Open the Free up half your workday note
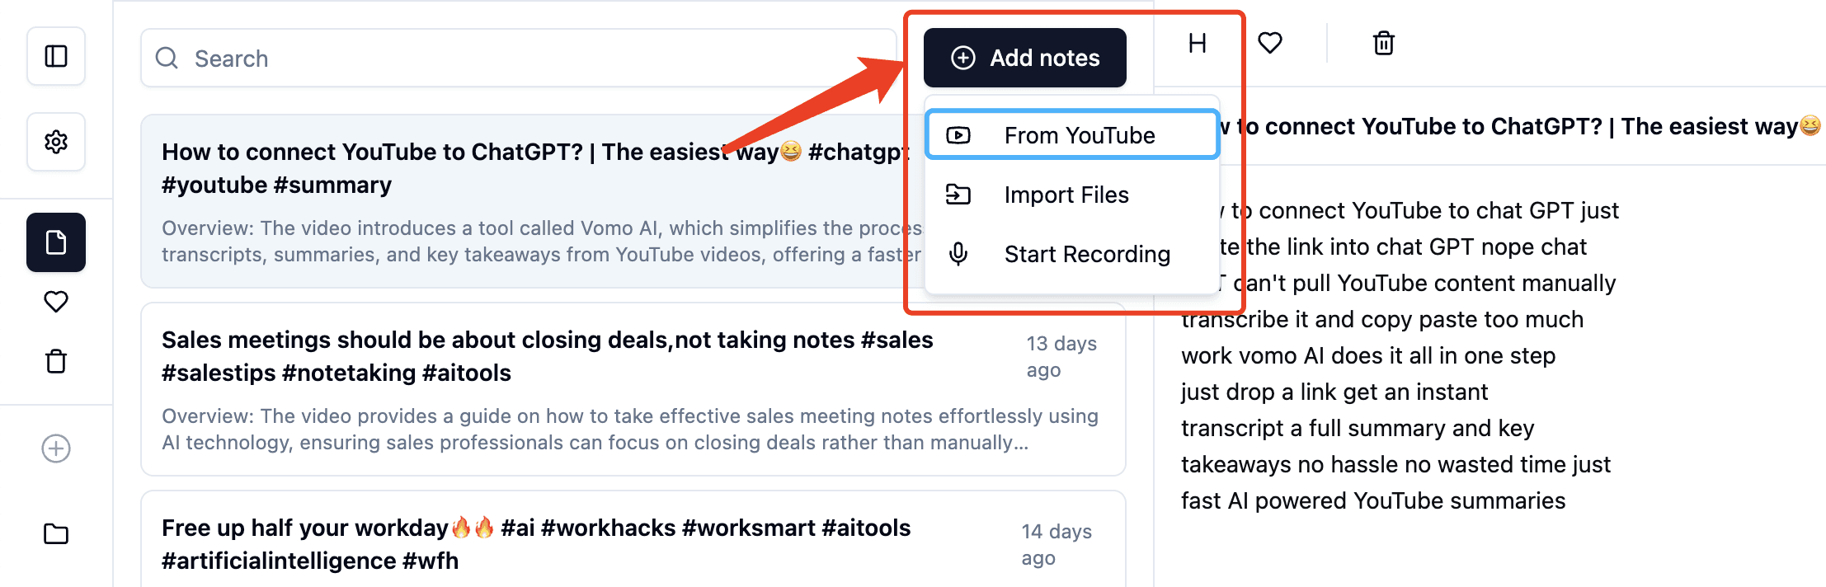Image resolution: width=1826 pixels, height=587 pixels. pyautogui.click(x=633, y=540)
